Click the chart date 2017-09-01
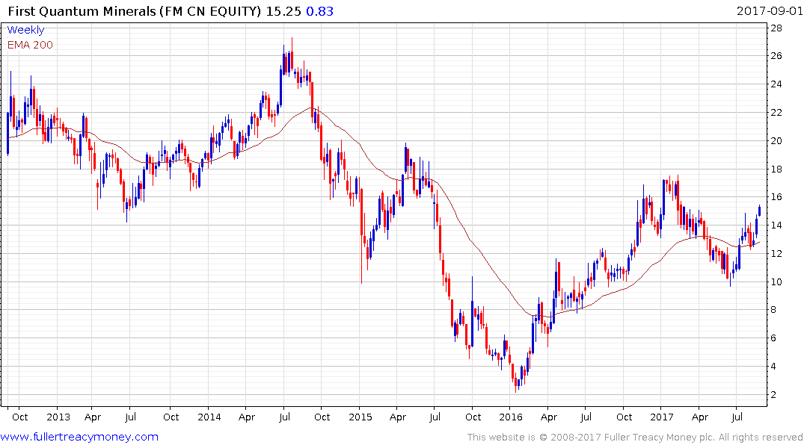The width and height of the screenshot is (804, 448). (x=769, y=10)
